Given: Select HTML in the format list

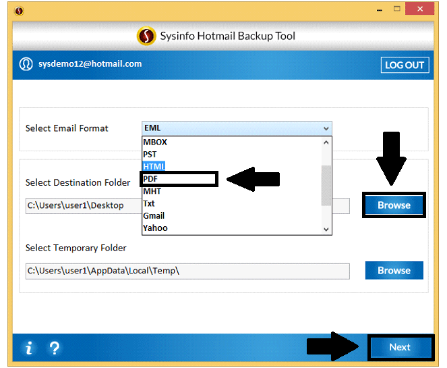Looking at the screenshot, I should pos(232,166).
